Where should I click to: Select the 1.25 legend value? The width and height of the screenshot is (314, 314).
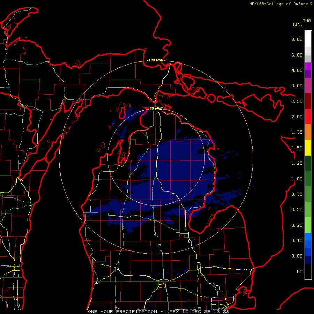pyautogui.click(x=297, y=163)
